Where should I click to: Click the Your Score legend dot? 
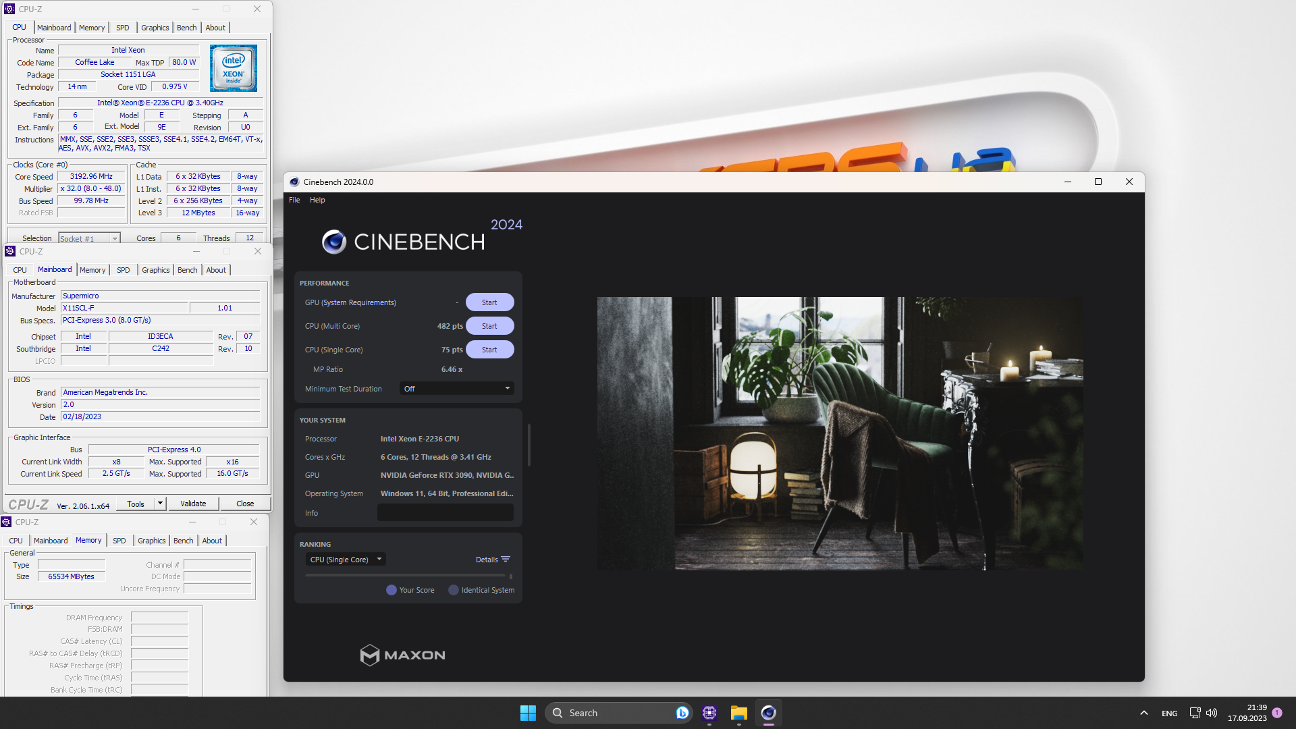click(391, 590)
